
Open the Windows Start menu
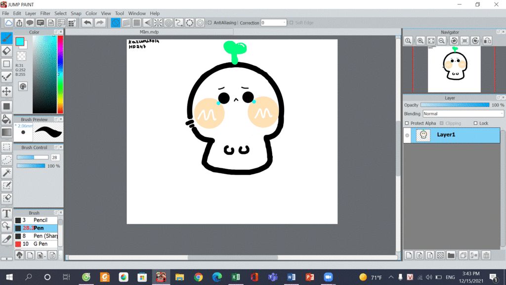click(x=9, y=277)
